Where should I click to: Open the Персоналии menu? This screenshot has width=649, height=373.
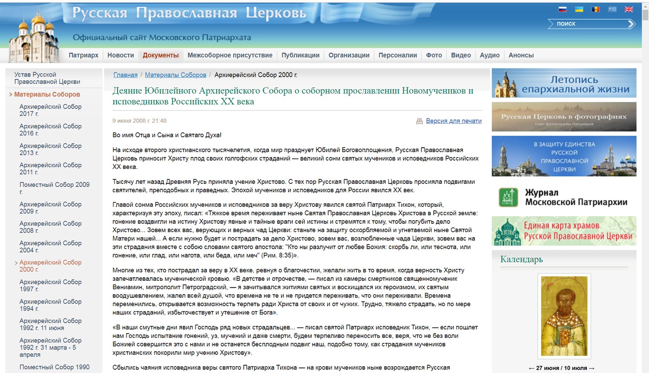point(398,55)
